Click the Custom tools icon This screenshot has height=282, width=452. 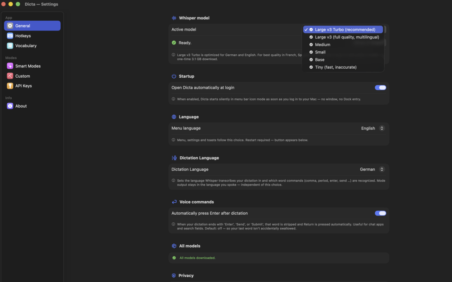10,76
